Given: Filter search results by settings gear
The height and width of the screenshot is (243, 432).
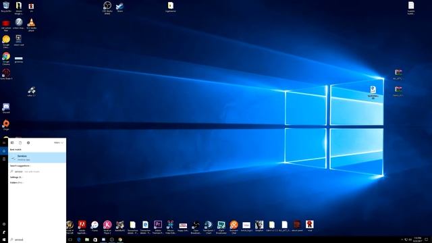Looking at the screenshot, I should click(x=28, y=142).
